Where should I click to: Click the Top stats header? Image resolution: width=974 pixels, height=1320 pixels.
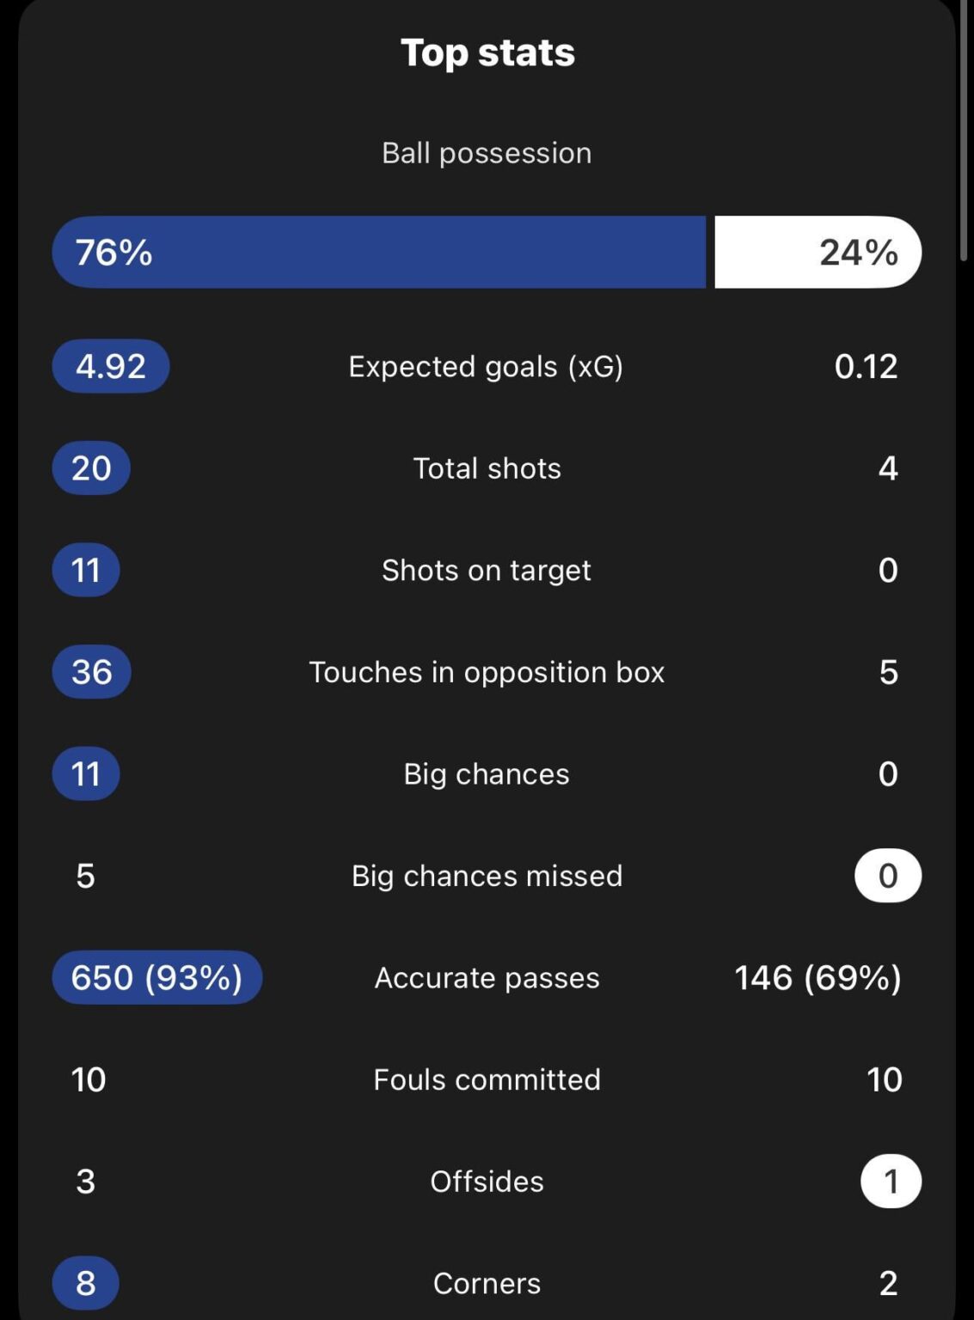[x=487, y=52]
